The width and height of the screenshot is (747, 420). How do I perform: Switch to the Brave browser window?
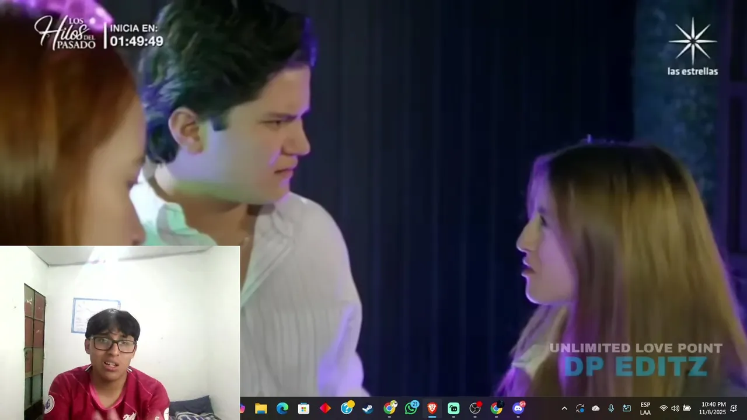[432, 408]
